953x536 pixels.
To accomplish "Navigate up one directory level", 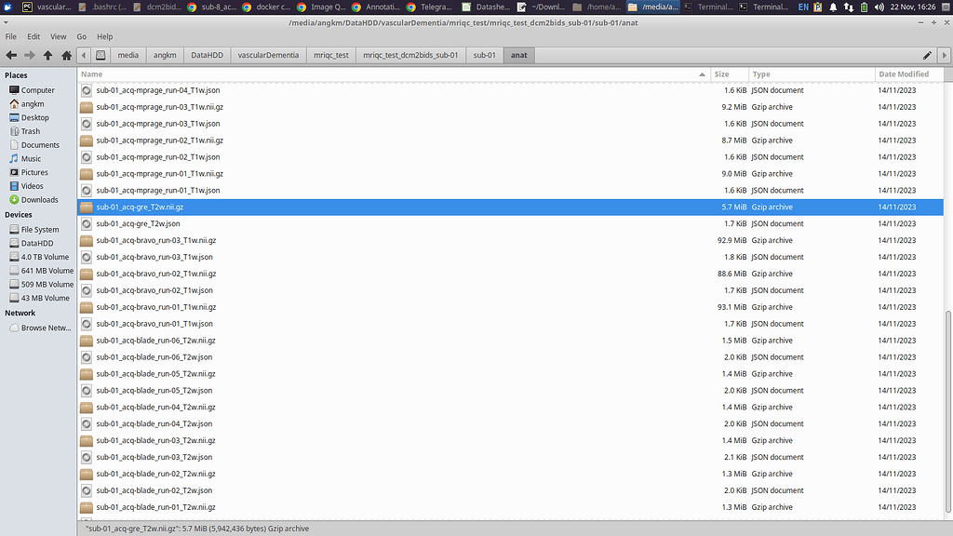I will [47, 55].
